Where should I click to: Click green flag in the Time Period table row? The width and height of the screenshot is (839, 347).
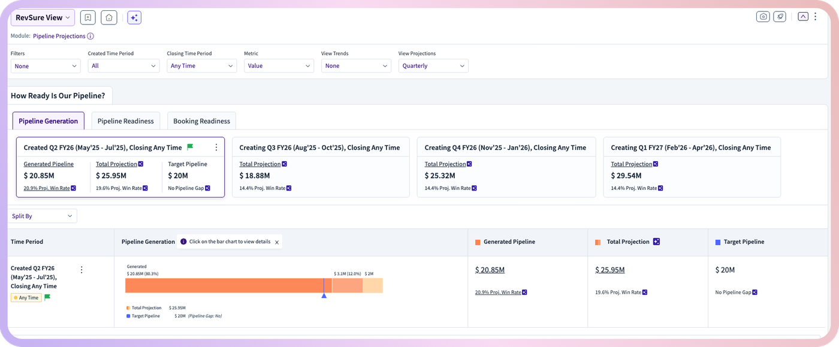pos(47,297)
